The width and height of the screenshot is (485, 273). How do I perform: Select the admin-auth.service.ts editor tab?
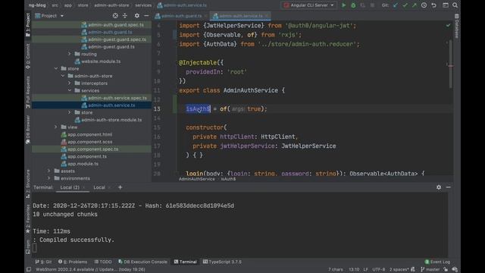point(241,16)
